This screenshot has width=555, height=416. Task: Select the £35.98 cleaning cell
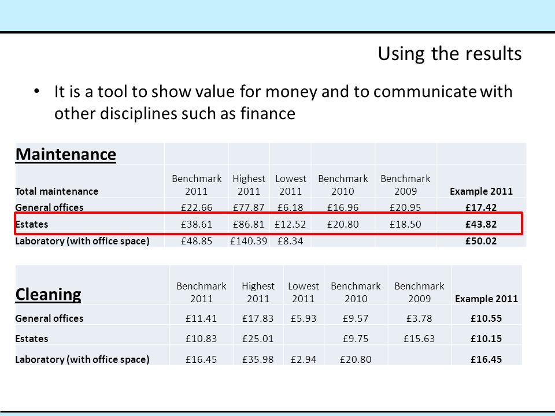(258, 359)
